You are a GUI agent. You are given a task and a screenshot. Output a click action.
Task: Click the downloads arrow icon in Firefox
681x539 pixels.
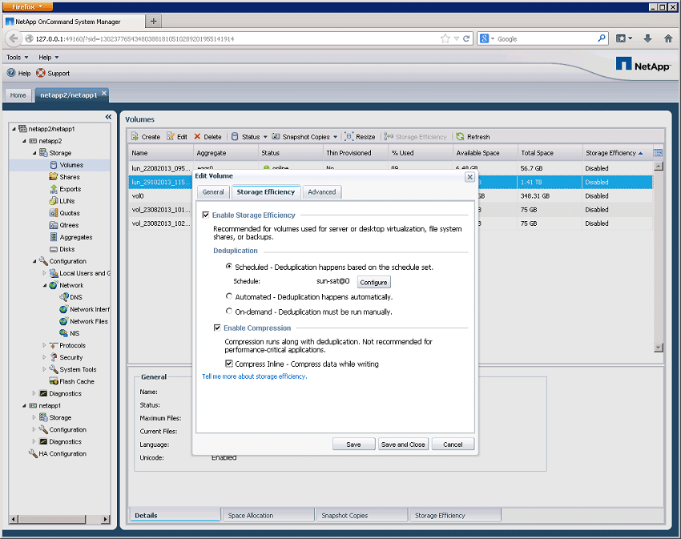647,38
